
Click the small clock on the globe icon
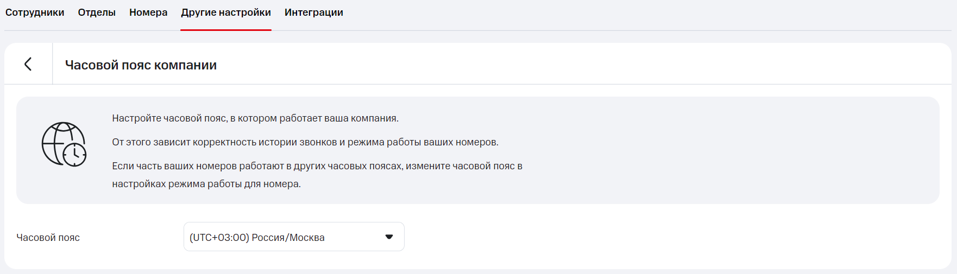point(74,155)
